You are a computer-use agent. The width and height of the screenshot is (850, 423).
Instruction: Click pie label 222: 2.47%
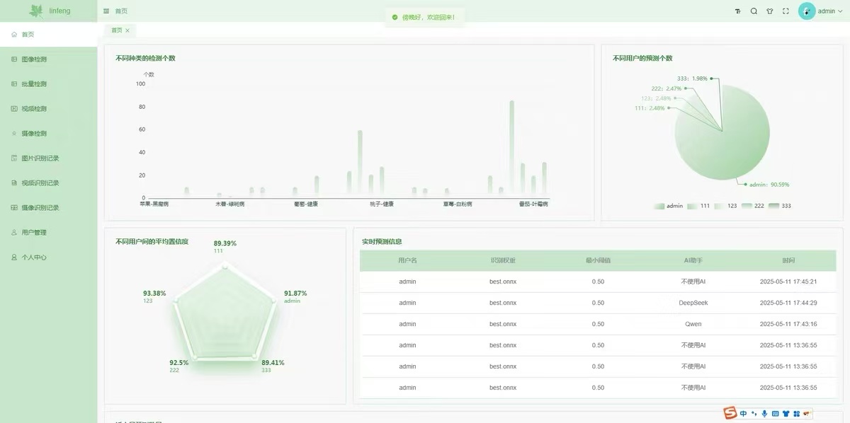coord(667,88)
